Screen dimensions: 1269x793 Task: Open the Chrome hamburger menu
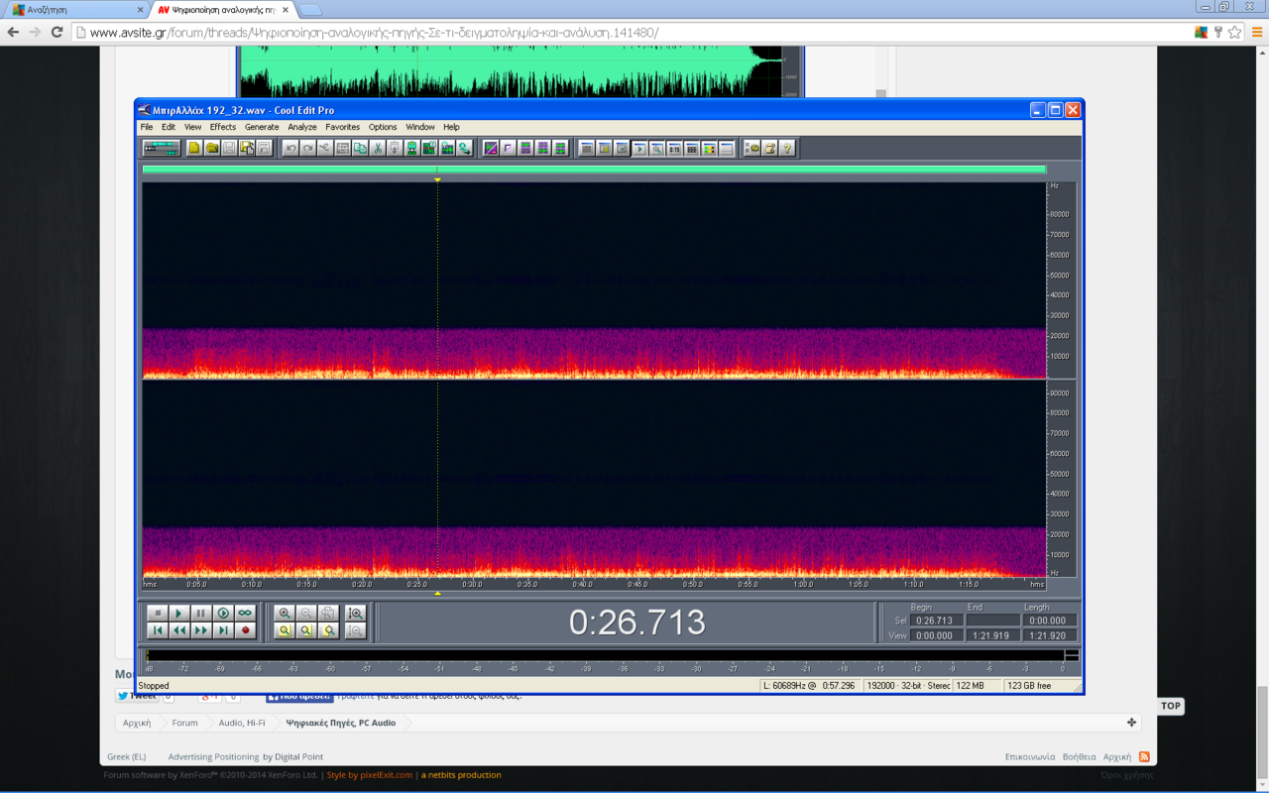(1257, 32)
